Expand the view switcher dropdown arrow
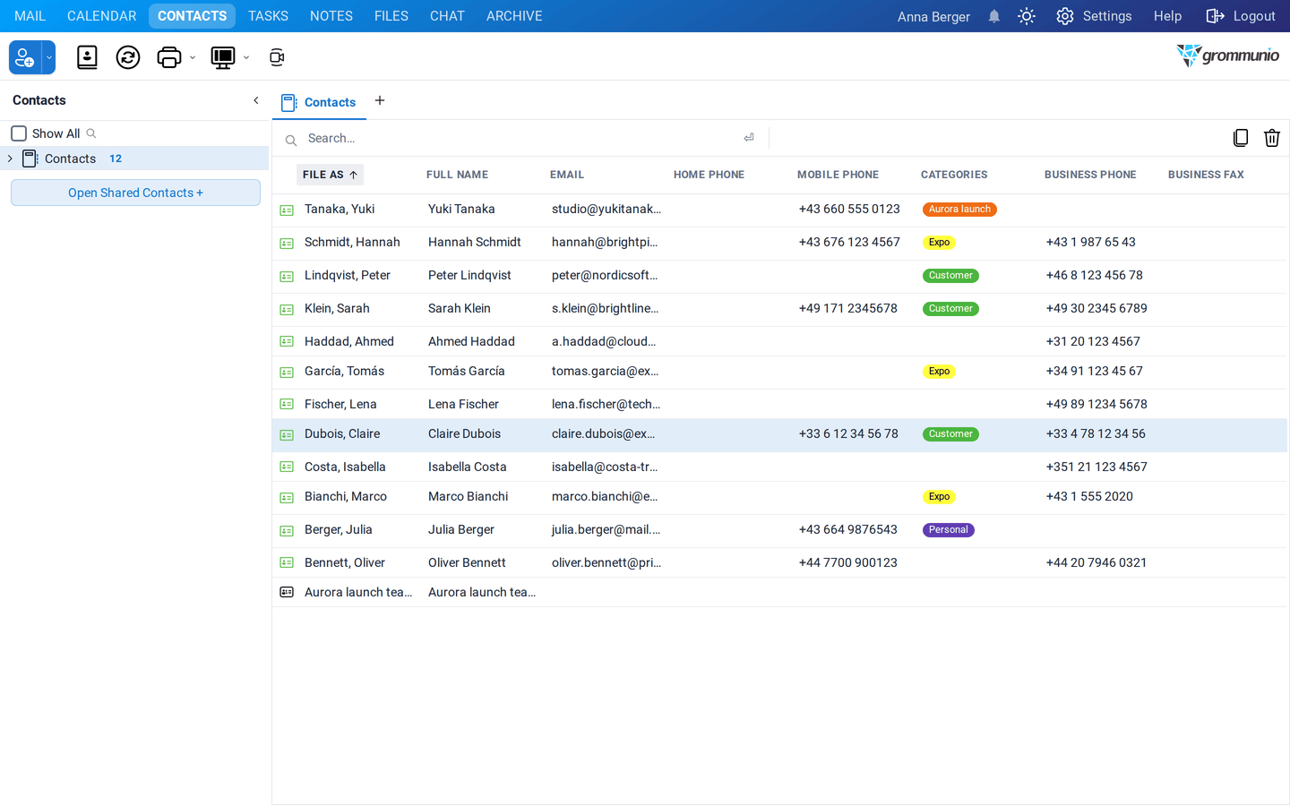Image resolution: width=1290 pixels, height=806 pixels. tap(246, 58)
